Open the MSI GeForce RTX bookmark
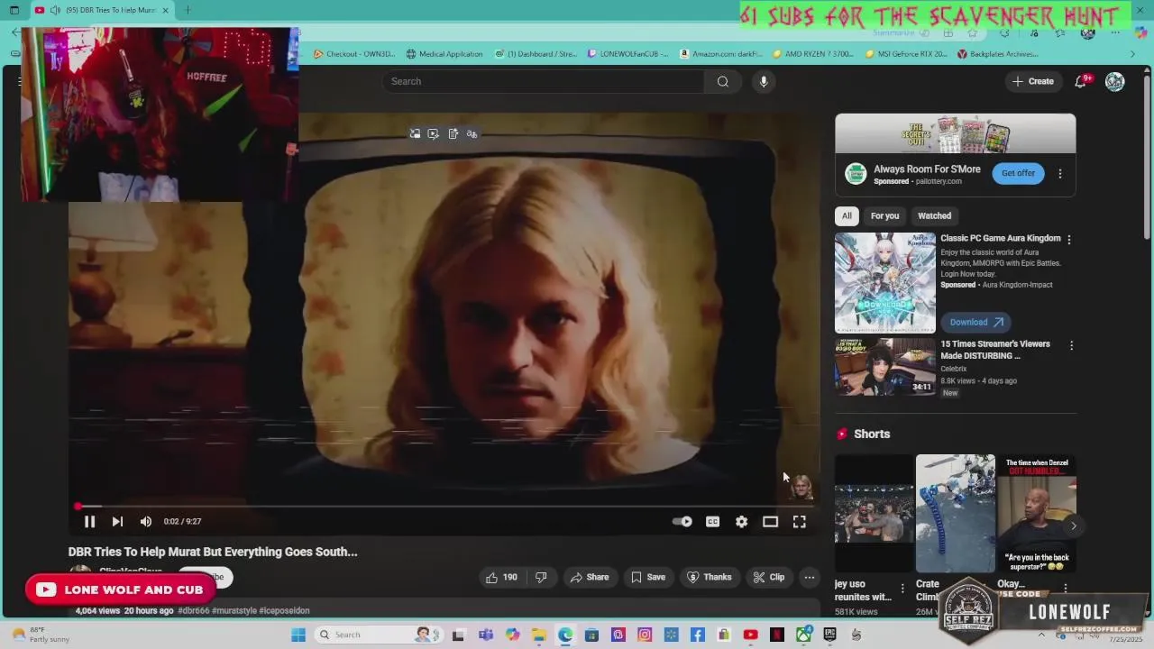Viewport: 1154px width, 649px height. click(905, 54)
